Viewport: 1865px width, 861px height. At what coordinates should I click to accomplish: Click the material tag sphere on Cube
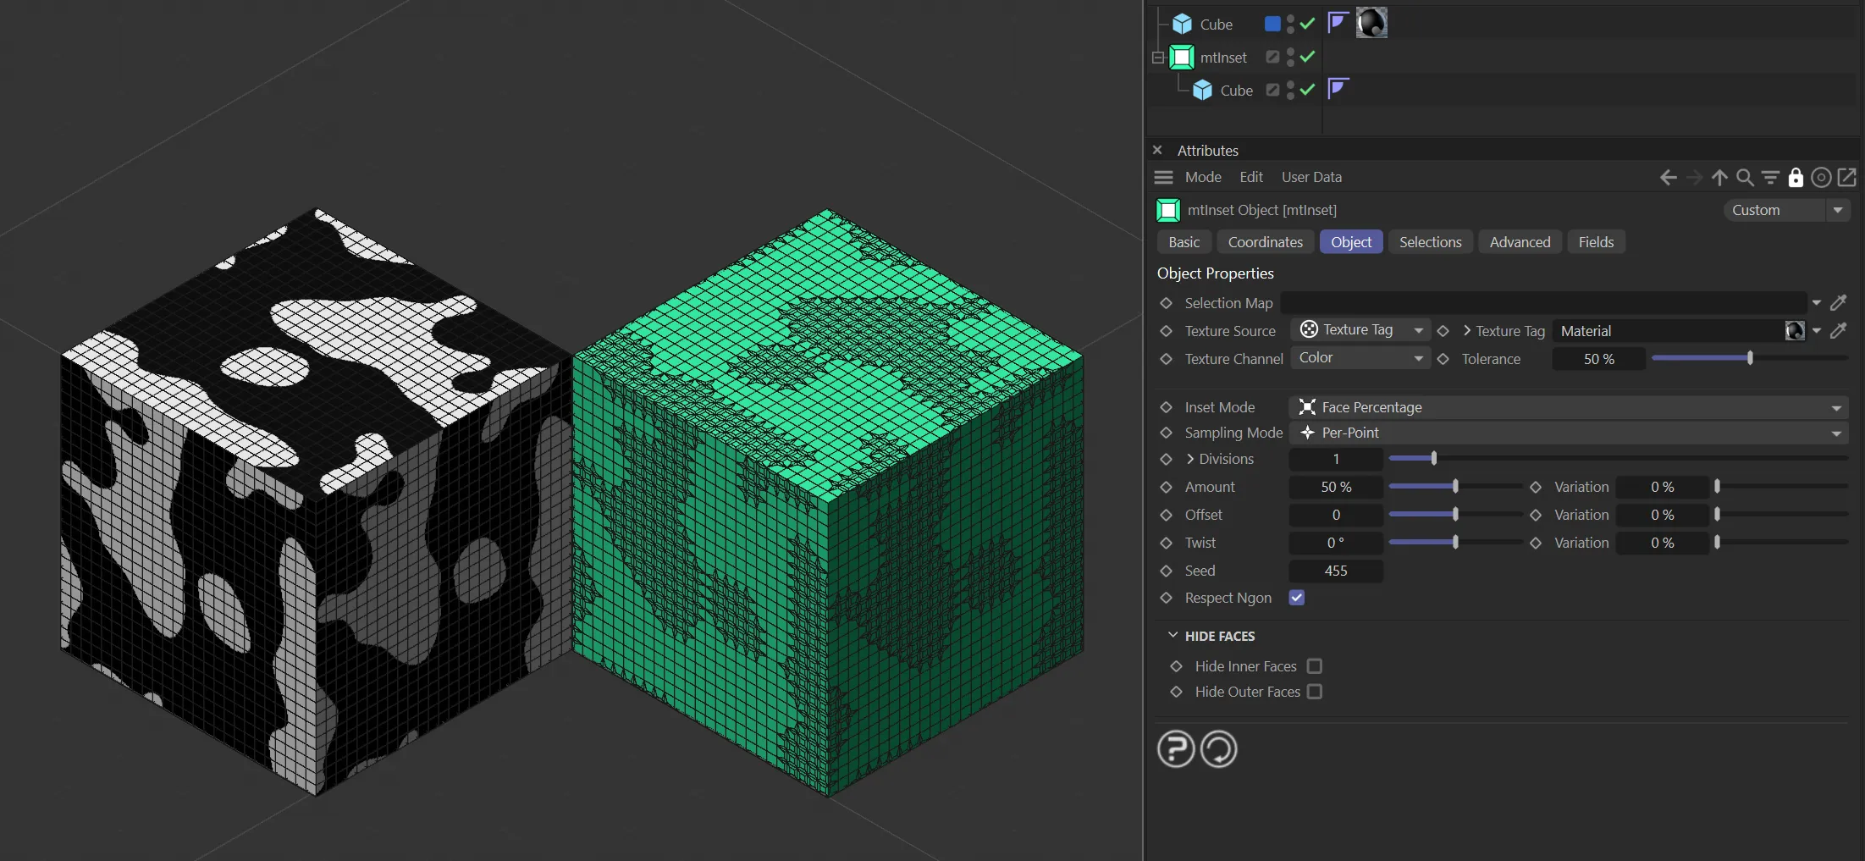[1371, 23]
